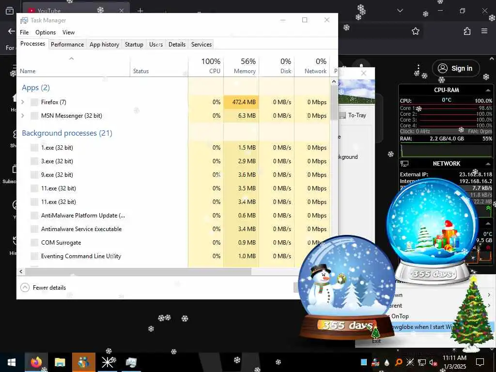This screenshot has width=496, height=372.
Task: Click the snowflake app taskbar icon
Action: pyautogui.click(x=107, y=362)
